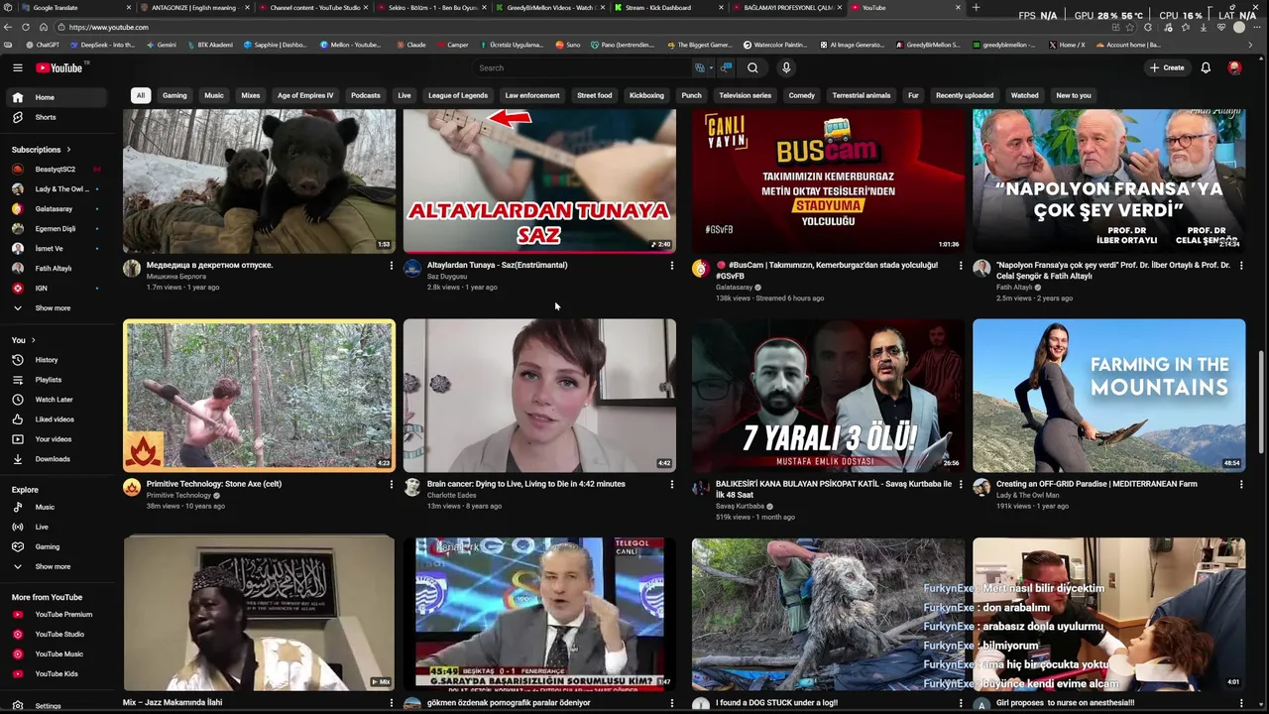Image resolution: width=1269 pixels, height=714 pixels.
Task: Switch to Stream - Kick Dashboard tab
Action: coord(666,8)
